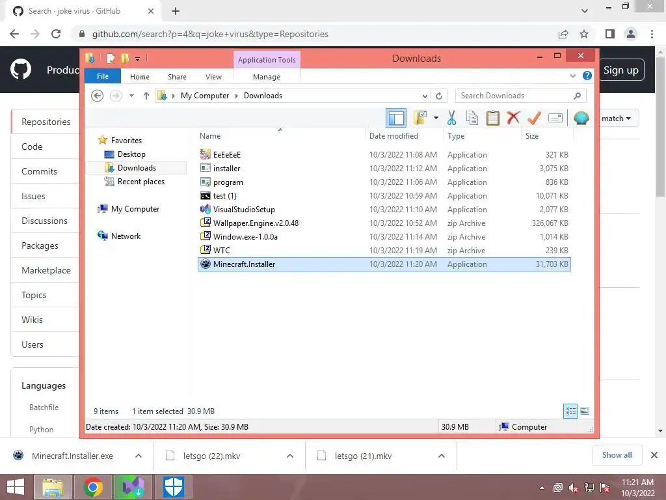This screenshot has width=666, height=500.
Task: Expand the address bar history dropdown
Action: point(425,96)
